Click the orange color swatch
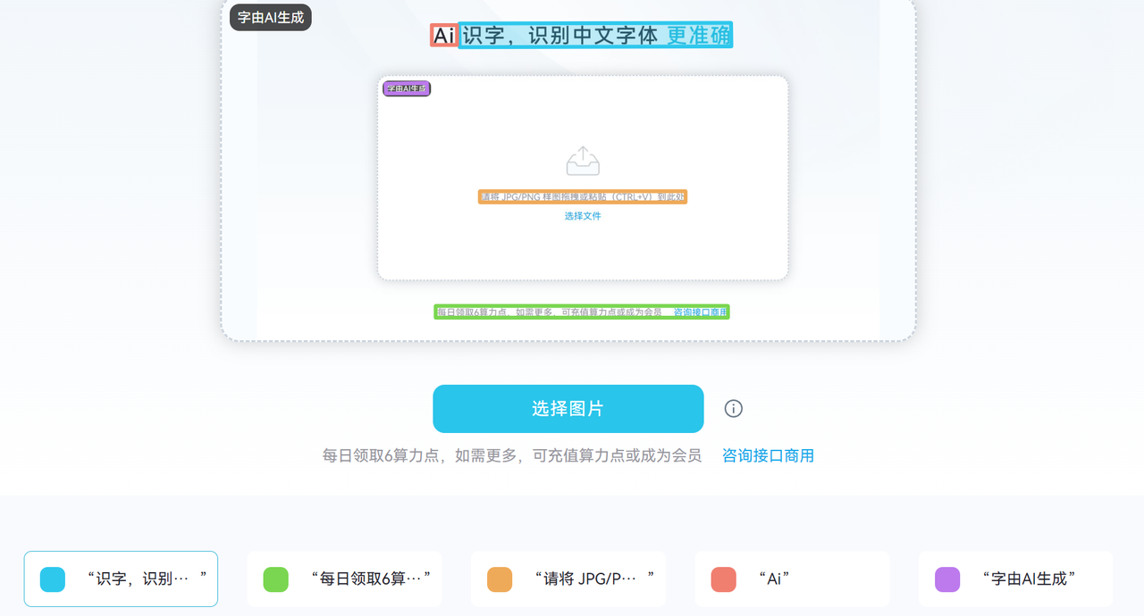Image resolution: width=1144 pixels, height=616 pixels. pyautogui.click(x=500, y=579)
